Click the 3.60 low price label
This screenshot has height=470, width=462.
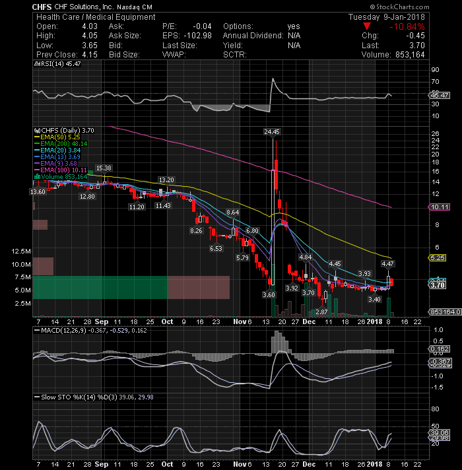(x=269, y=295)
